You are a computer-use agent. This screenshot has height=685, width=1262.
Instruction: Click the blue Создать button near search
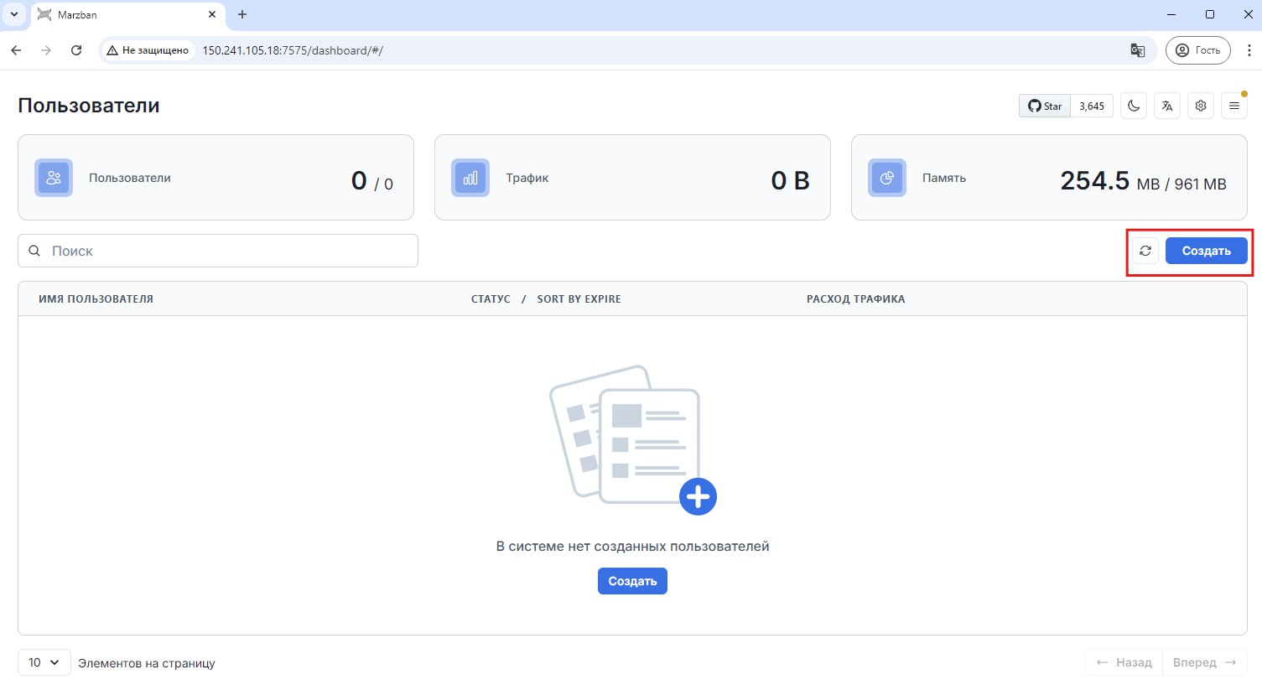point(1206,251)
